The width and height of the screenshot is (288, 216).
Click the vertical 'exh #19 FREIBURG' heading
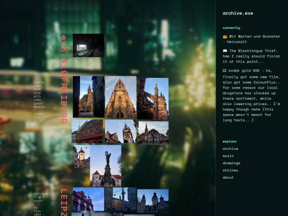(64, 79)
